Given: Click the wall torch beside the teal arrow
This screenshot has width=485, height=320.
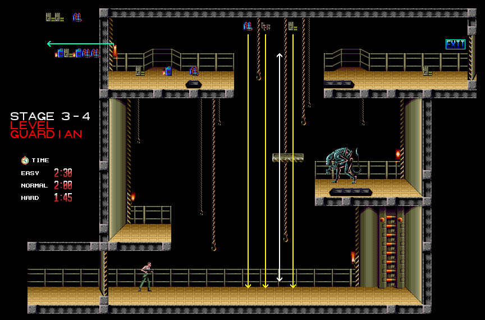Looking at the screenshot, I should [115, 52].
